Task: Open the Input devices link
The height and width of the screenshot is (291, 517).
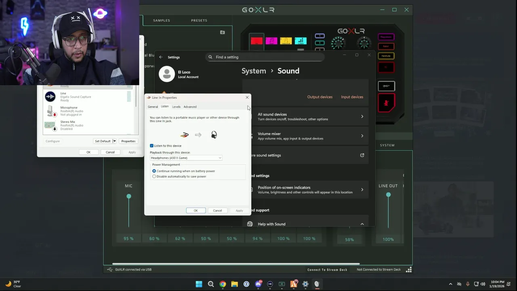Action: coord(352,97)
